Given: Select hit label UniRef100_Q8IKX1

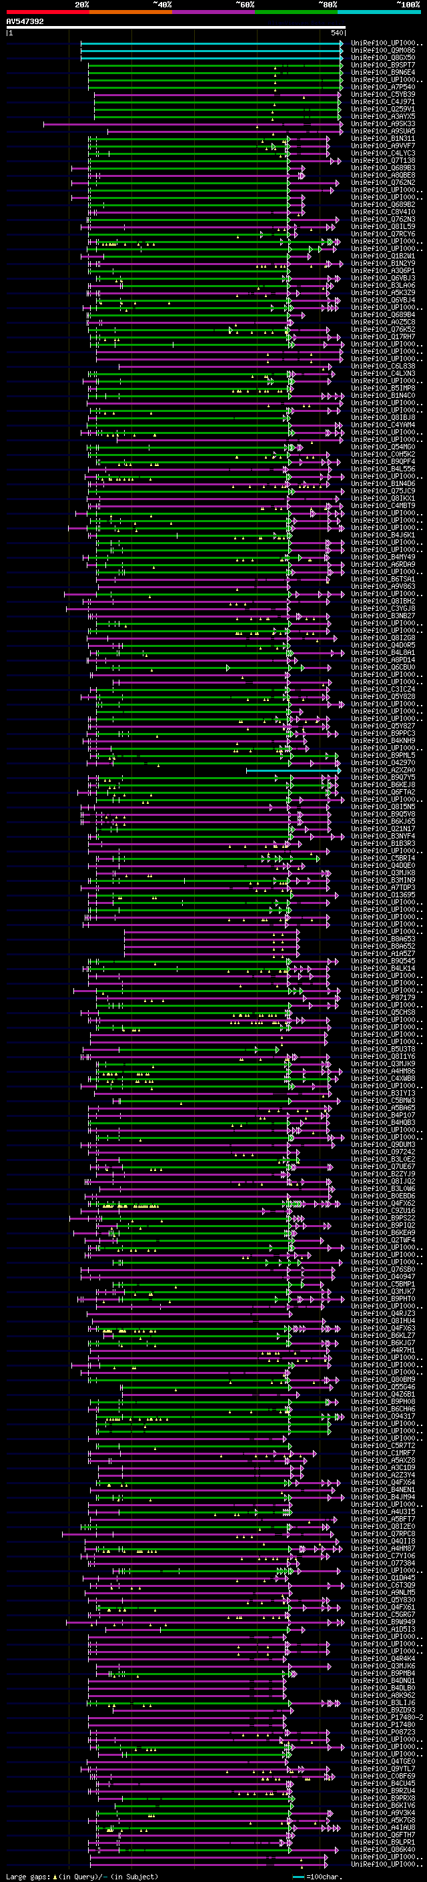Looking at the screenshot, I should [x=383, y=498].
